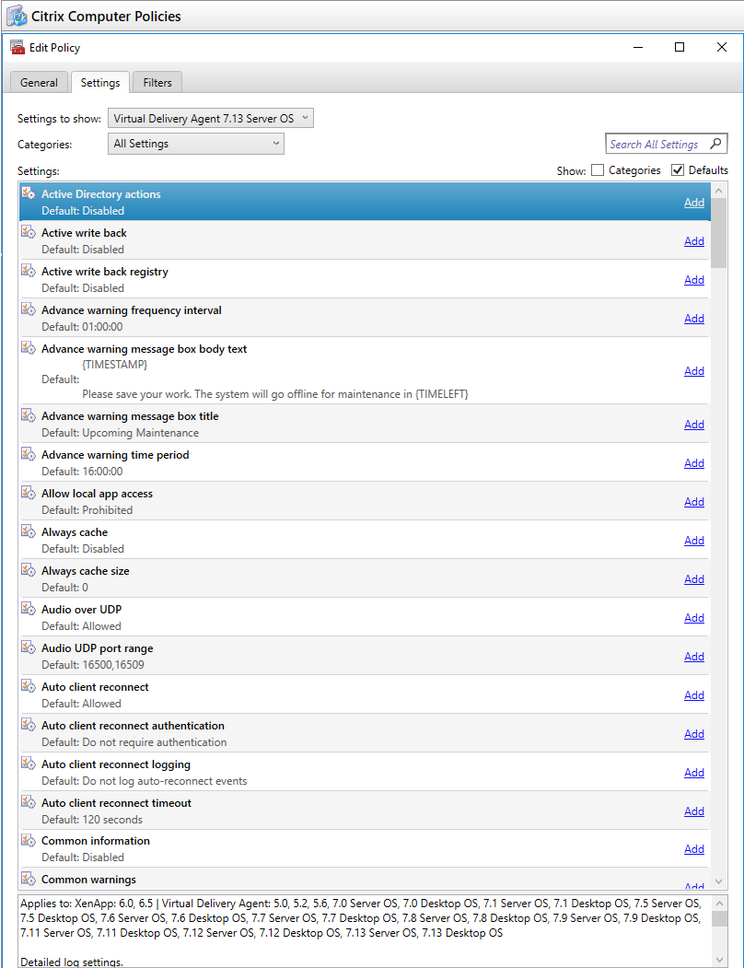The image size is (744, 968).
Task: Click the Active write back registry icon
Action: pos(29,271)
